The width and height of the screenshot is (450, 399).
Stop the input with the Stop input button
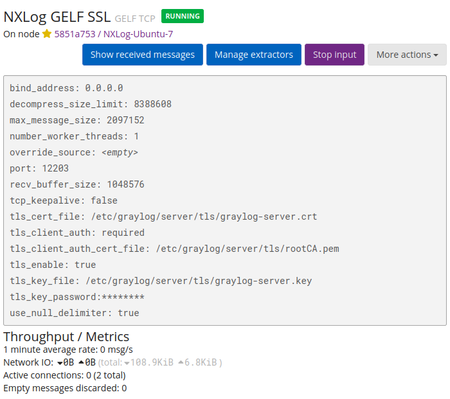click(x=334, y=55)
